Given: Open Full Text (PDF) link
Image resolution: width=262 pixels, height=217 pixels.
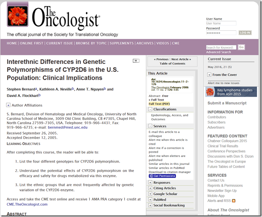Looking at the screenshot, I should 159,104.
